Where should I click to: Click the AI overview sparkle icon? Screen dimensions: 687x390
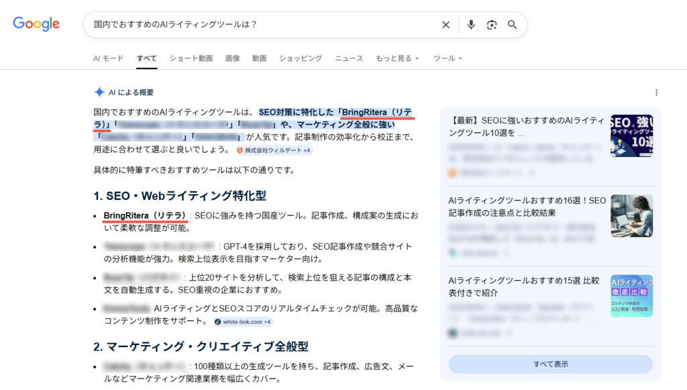coord(99,93)
